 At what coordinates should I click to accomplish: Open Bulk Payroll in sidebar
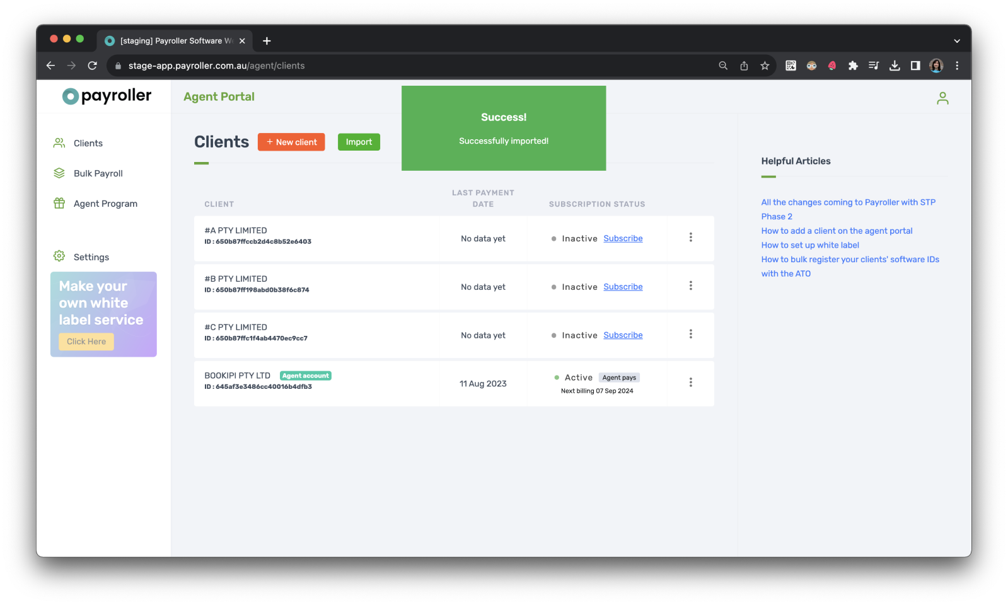click(98, 173)
